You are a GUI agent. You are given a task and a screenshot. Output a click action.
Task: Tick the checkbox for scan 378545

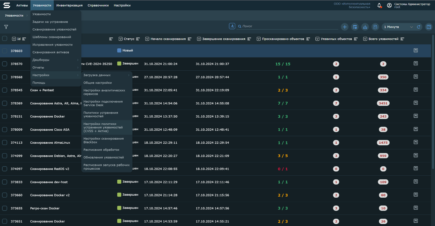[5, 90]
